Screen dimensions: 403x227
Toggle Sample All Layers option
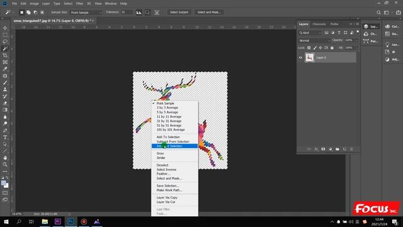157,13
